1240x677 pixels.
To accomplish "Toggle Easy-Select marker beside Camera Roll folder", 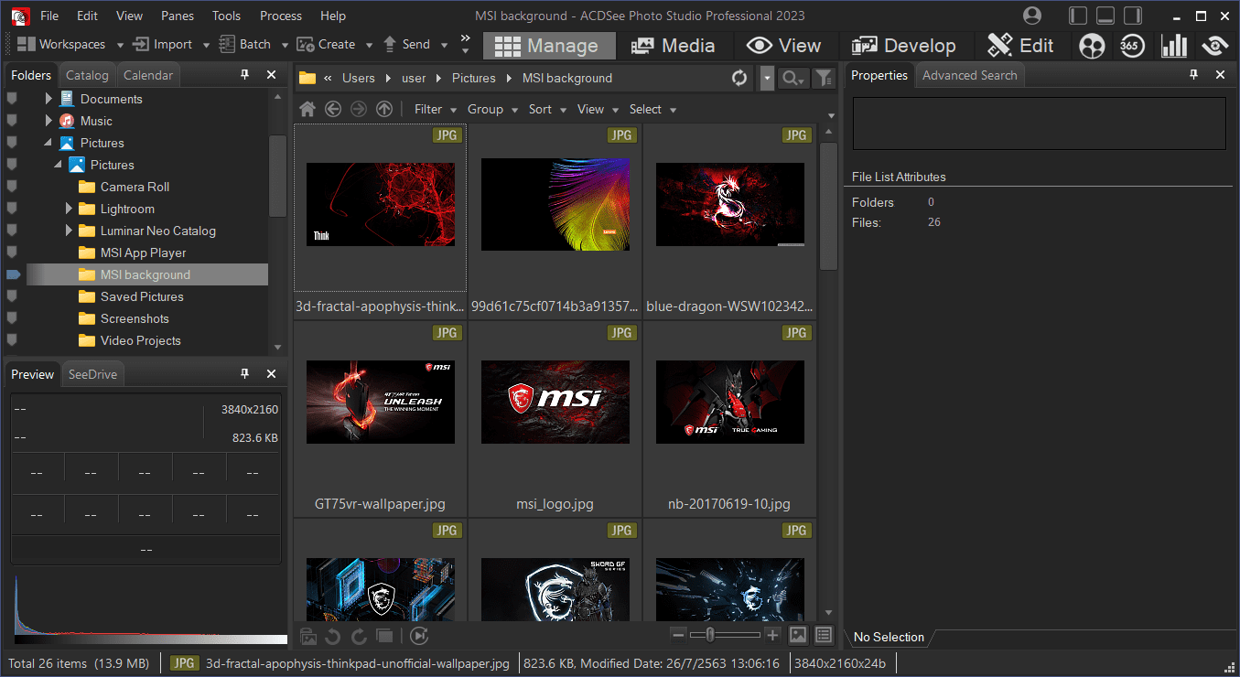I will click(12, 187).
